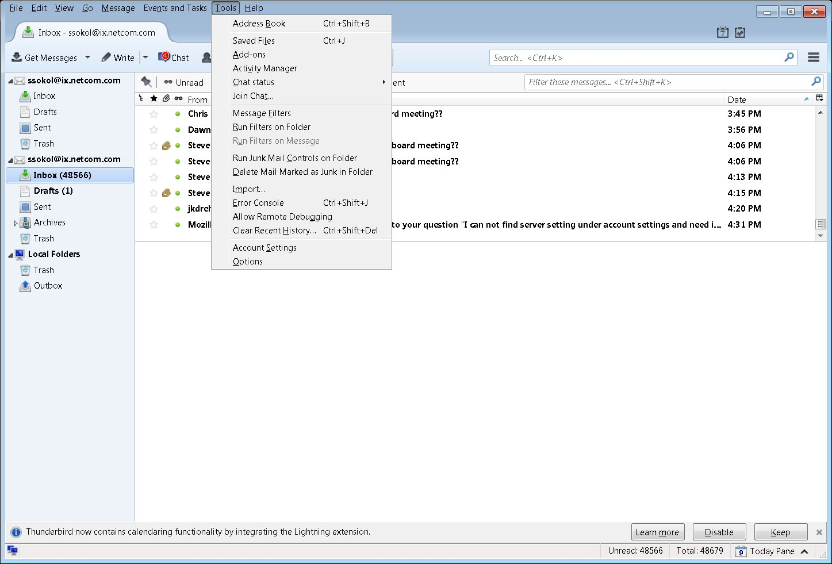Viewport: 832px width, 564px height.
Task: Star the message from jkdreh
Action: pos(154,209)
